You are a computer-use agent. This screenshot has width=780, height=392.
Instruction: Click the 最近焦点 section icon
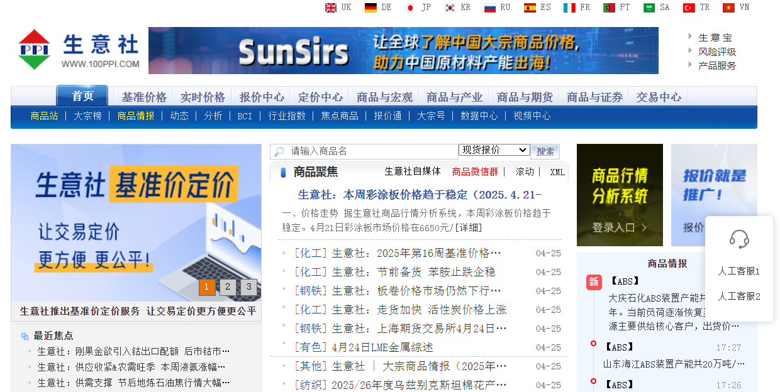25,336
